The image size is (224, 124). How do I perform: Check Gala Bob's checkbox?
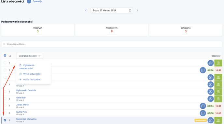coord(5,99)
